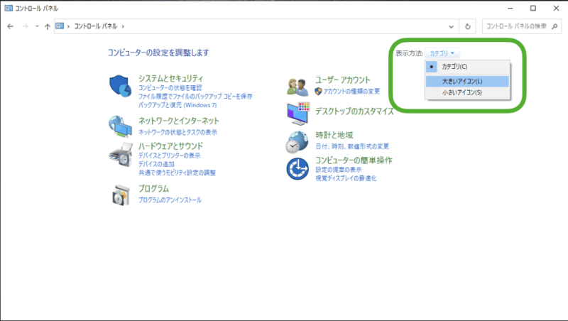Choose 小さいアイコン(S) from view menu
568x321 pixels.
point(461,92)
